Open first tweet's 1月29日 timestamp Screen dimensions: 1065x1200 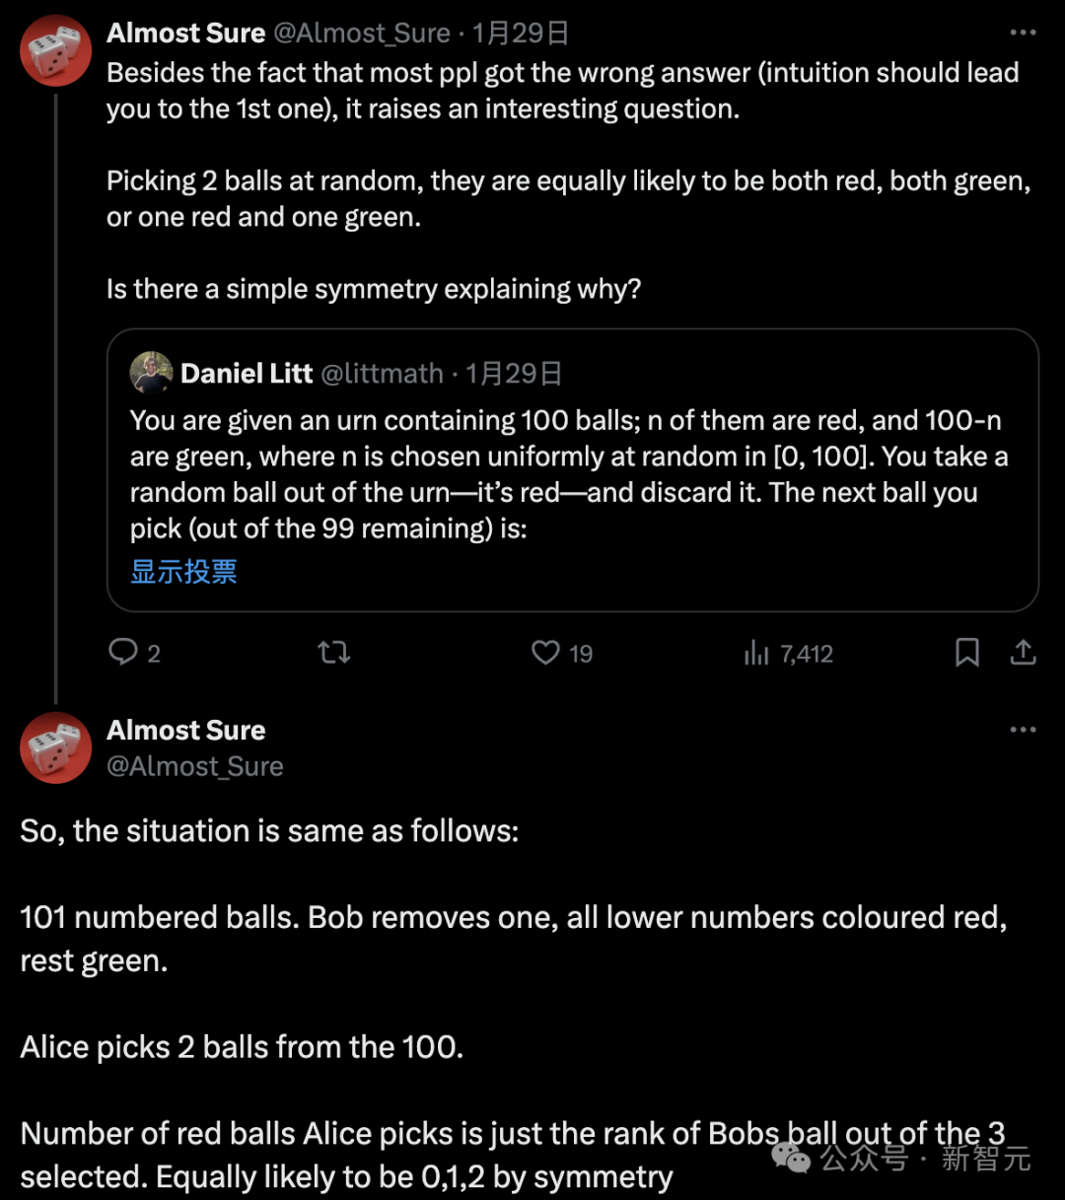pos(521,34)
